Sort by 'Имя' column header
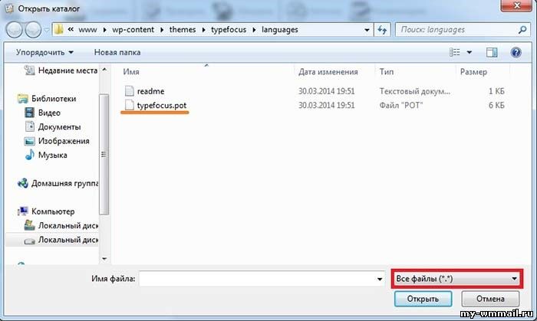 tap(131, 72)
